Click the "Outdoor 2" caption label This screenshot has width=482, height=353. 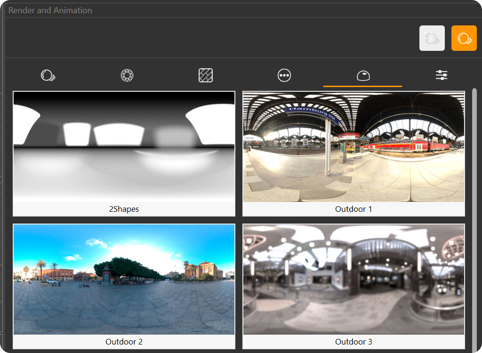(x=124, y=342)
